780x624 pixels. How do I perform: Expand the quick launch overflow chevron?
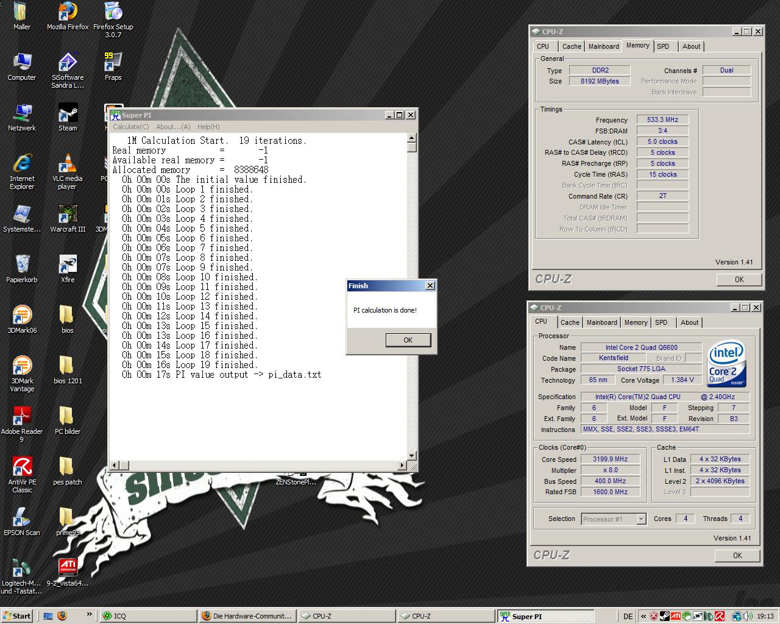90,614
